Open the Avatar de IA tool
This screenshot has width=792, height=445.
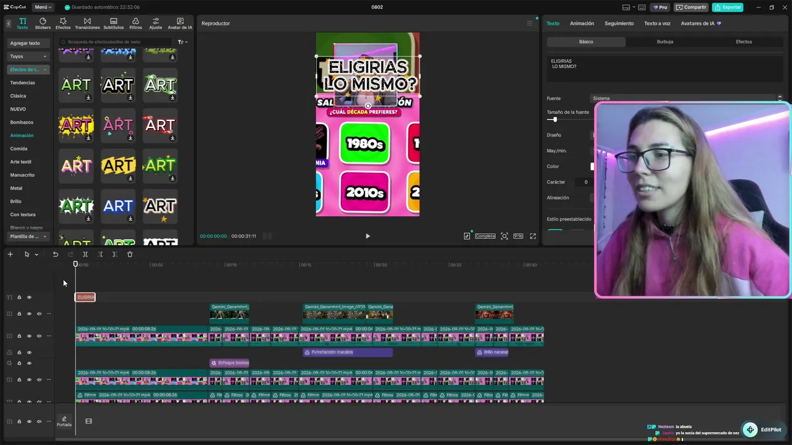click(180, 23)
